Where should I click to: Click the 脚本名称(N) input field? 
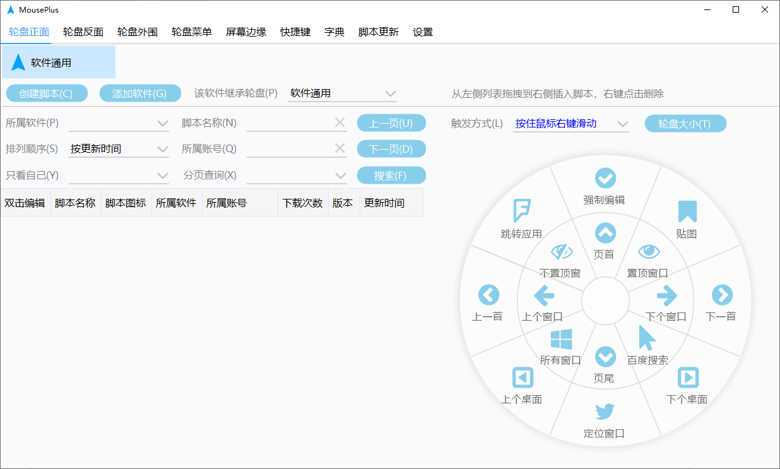pos(293,122)
